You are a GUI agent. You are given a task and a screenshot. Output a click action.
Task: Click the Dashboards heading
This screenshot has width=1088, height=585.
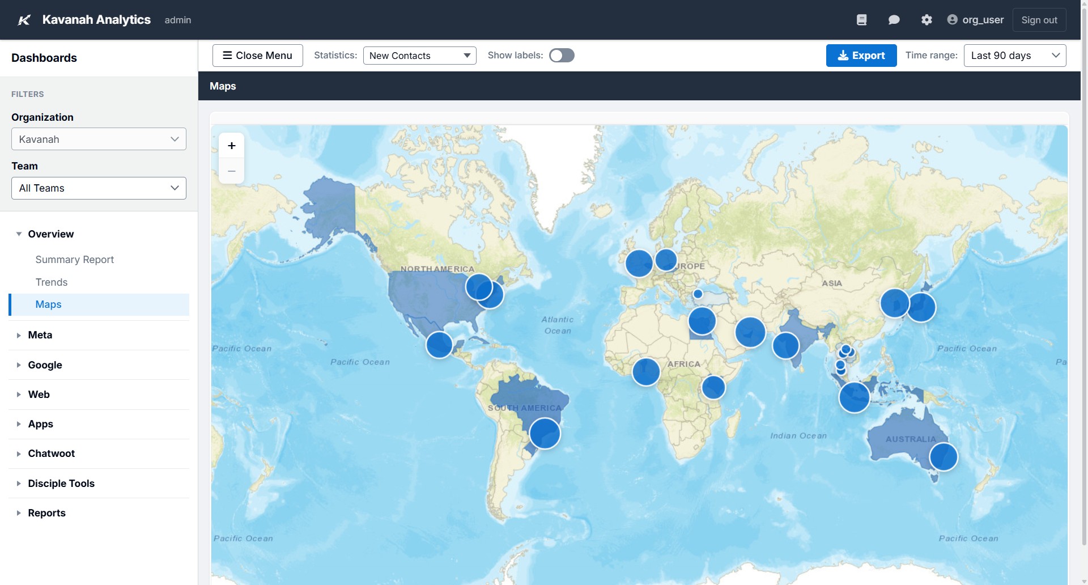pyautogui.click(x=44, y=58)
